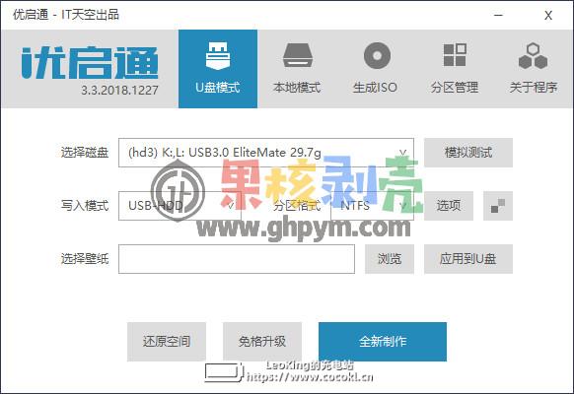Viewport: 574px width, 394px height.
Task: Select the U盘模式 USB drive icon
Action: pos(218,56)
